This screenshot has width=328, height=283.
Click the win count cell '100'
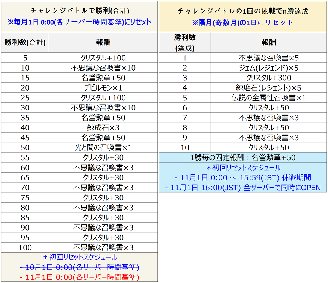coord(25,248)
